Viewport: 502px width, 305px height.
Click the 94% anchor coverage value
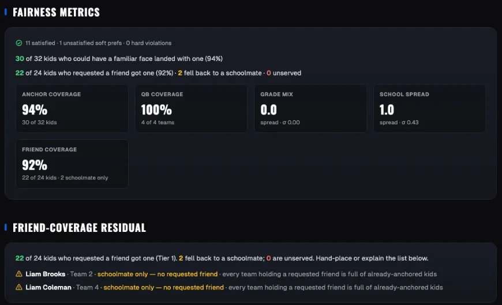point(35,110)
